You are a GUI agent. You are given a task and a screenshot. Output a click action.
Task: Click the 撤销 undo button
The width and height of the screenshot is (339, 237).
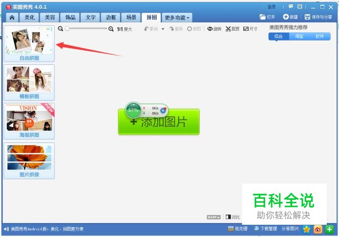(151, 29)
